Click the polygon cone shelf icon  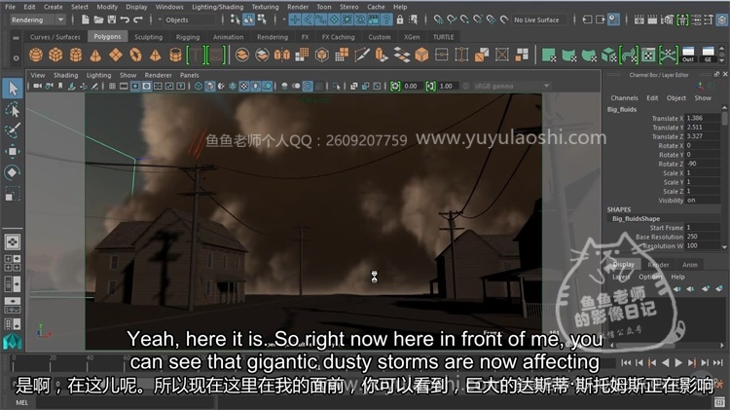tap(96, 55)
